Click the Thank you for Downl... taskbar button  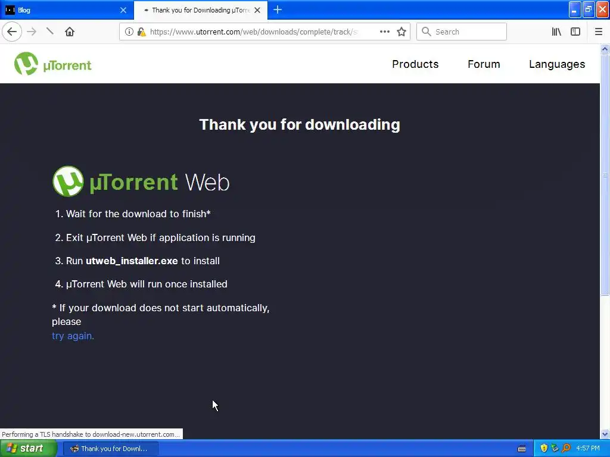(110, 449)
